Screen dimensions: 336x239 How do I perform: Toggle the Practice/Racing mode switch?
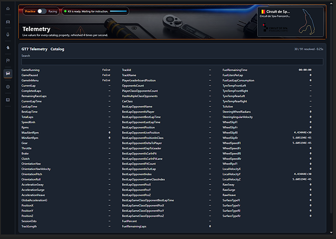point(42,12)
